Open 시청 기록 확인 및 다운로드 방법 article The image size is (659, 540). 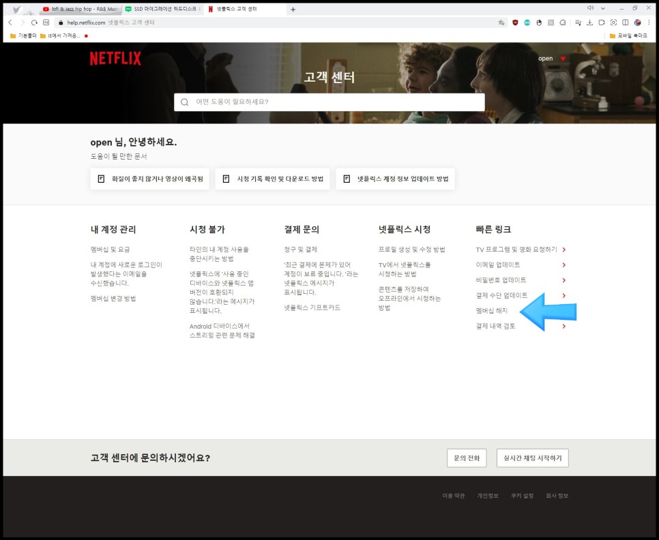click(272, 179)
